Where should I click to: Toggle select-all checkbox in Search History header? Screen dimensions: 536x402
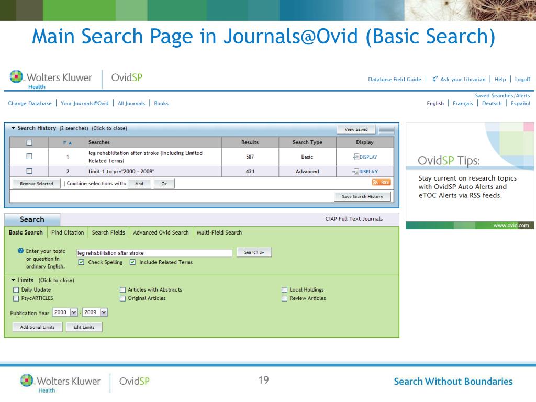pyautogui.click(x=29, y=142)
